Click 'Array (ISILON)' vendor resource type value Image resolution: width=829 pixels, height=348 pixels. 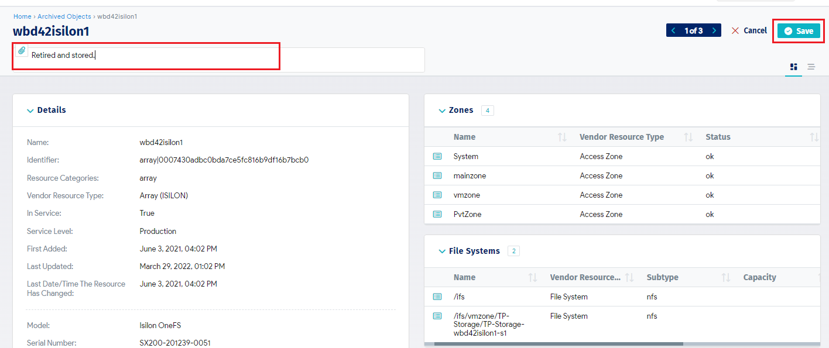(164, 195)
